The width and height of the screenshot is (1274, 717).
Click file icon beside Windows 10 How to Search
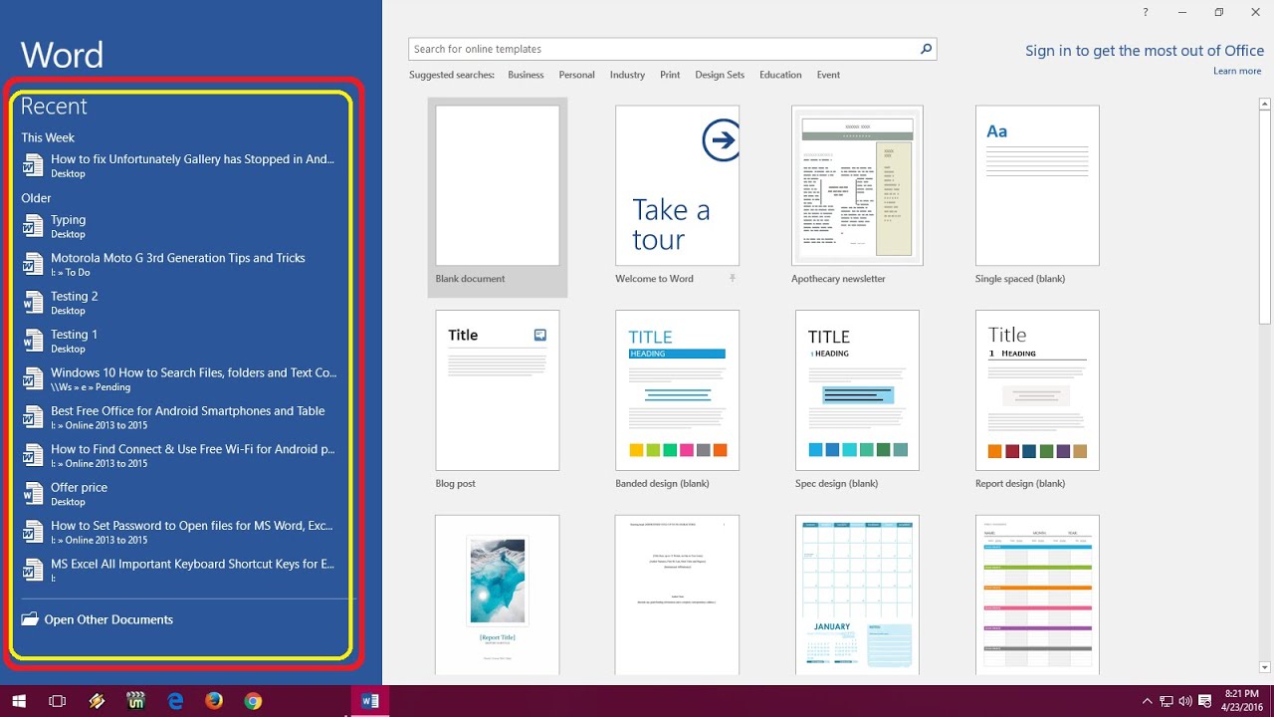33,379
